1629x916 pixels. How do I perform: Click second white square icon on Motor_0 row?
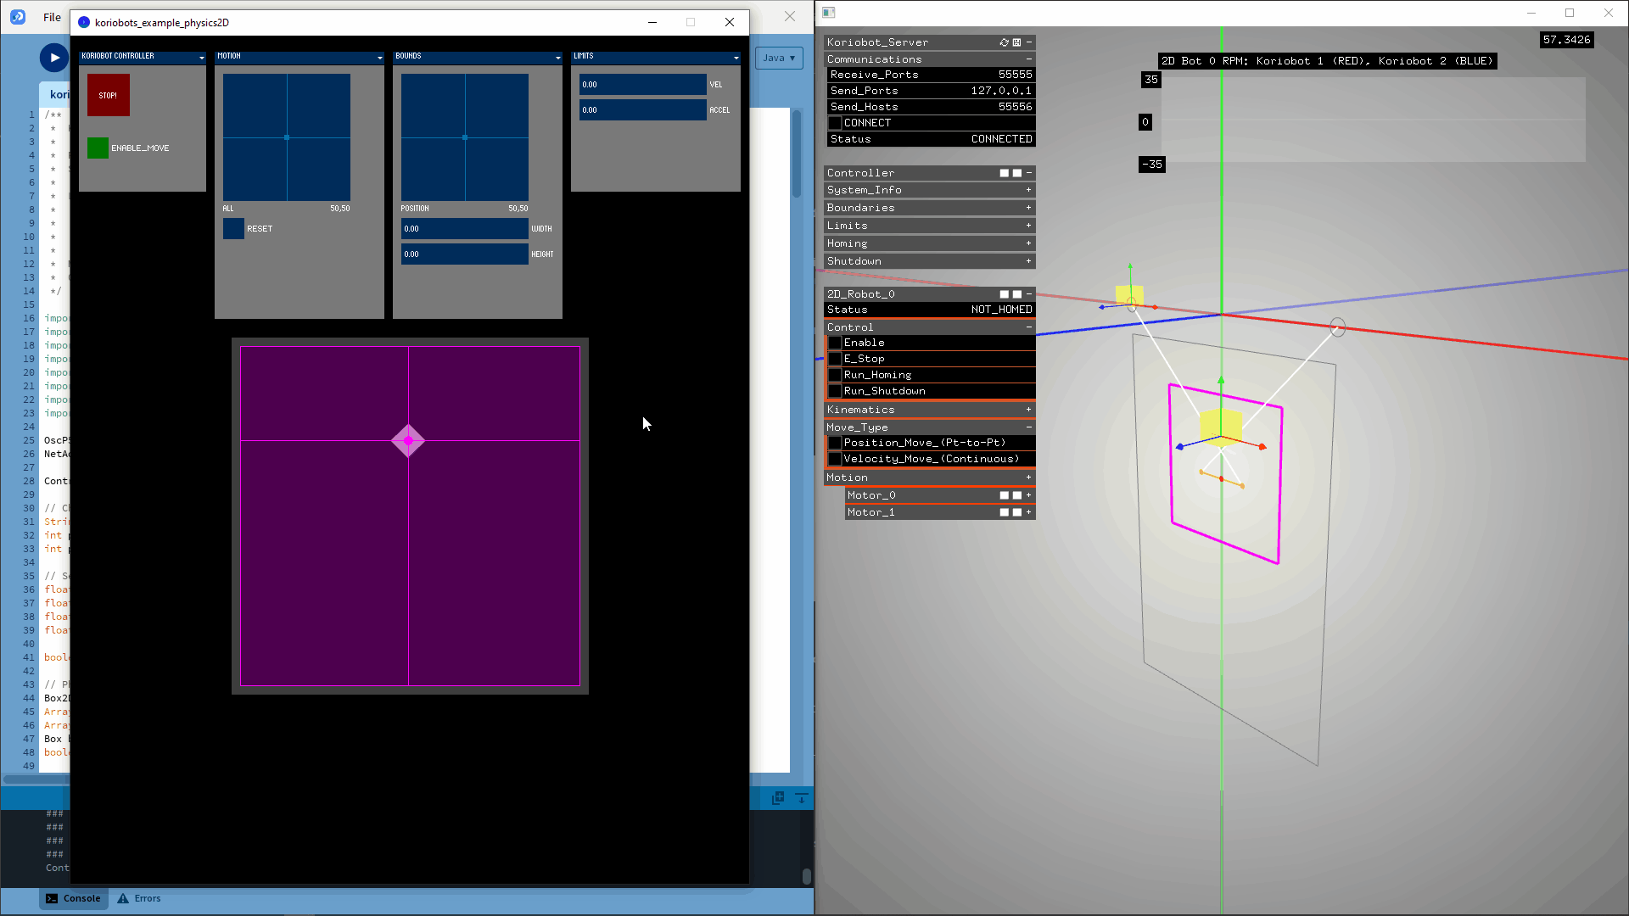(x=1017, y=495)
